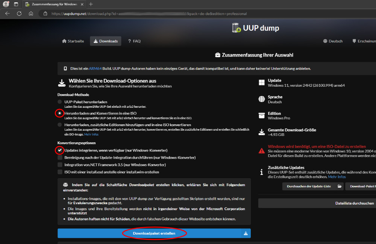The width and height of the screenshot is (376, 244).
Task: Click Dateiliste durchsuchen button
Action: coord(317,203)
